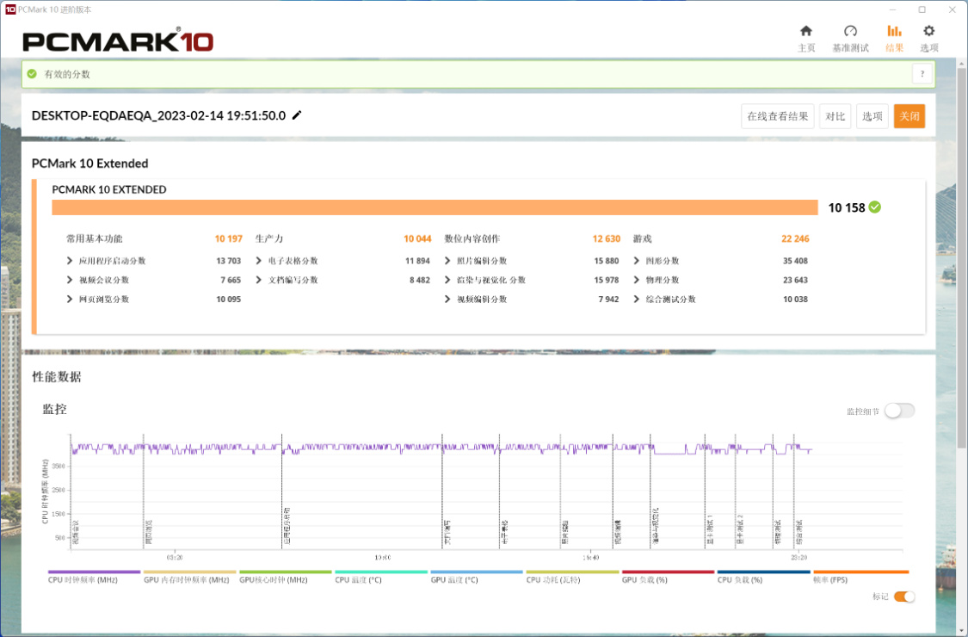
Task: Select CPU 温度 (°C) legend swatch
Action: (x=381, y=572)
